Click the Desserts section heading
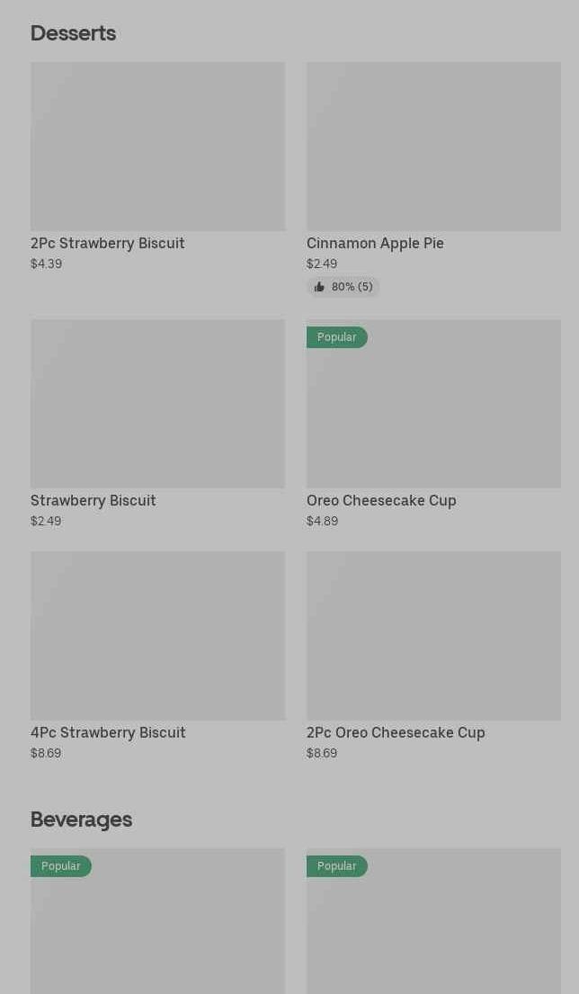 click(x=73, y=33)
